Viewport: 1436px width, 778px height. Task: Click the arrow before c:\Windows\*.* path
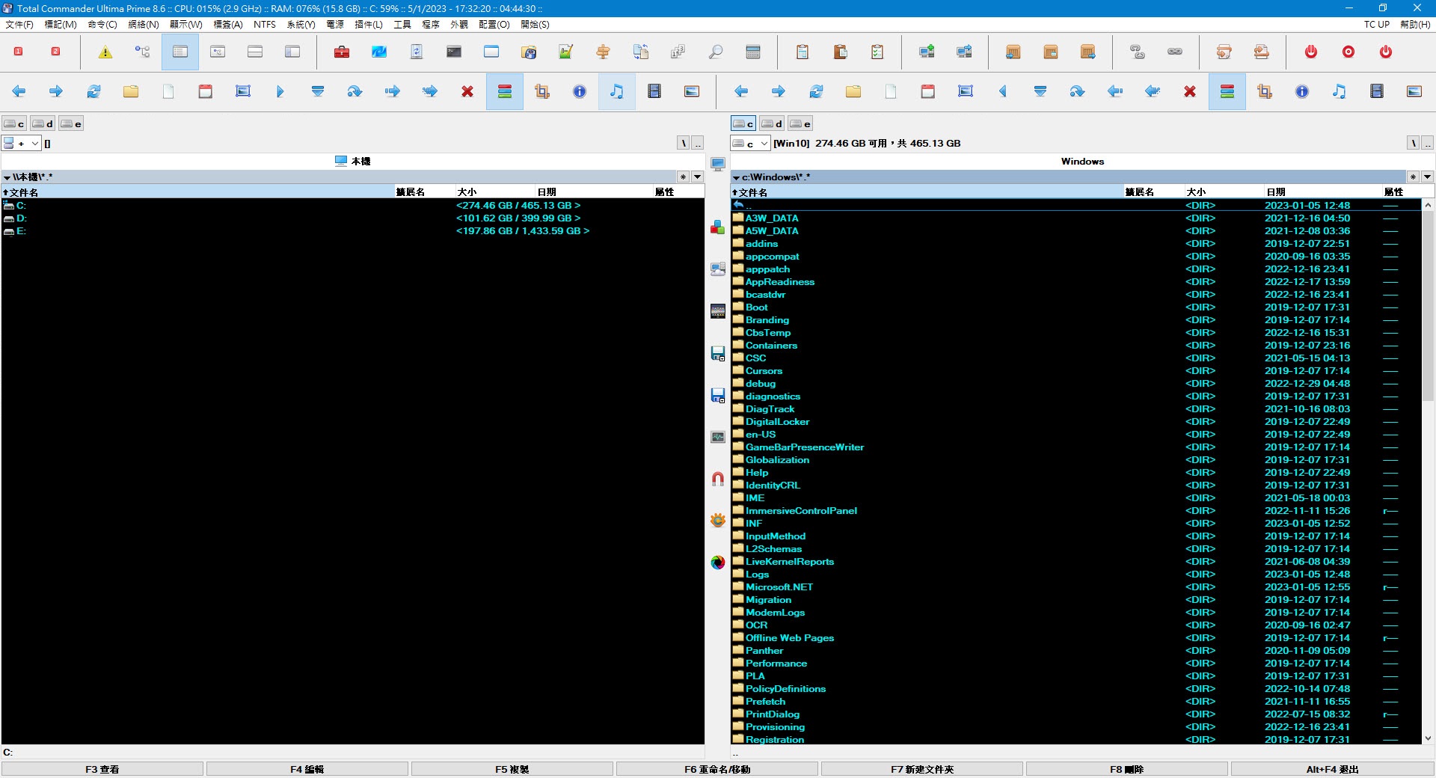[736, 178]
